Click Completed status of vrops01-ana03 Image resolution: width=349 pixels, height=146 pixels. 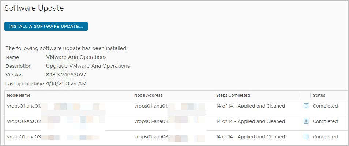coord(325,136)
